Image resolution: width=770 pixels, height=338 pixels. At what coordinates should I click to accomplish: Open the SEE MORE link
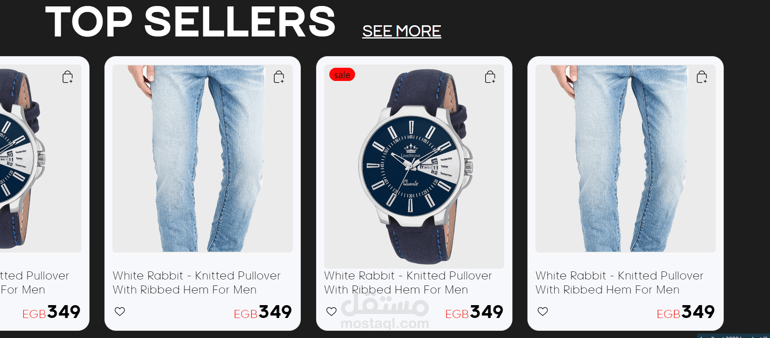pos(402,31)
